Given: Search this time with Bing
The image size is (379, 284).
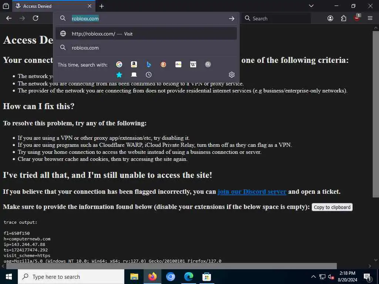Looking at the screenshot, I should tap(149, 64).
